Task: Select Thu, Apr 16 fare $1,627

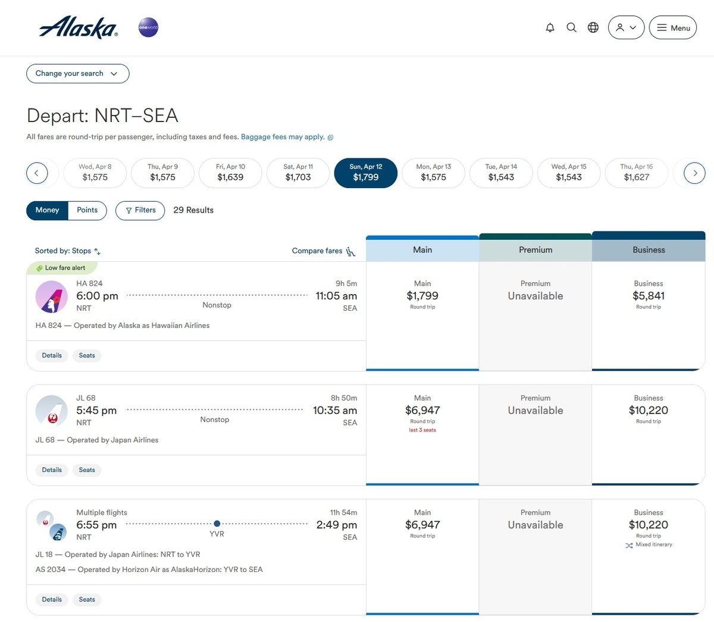Action: (x=637, y=173)
